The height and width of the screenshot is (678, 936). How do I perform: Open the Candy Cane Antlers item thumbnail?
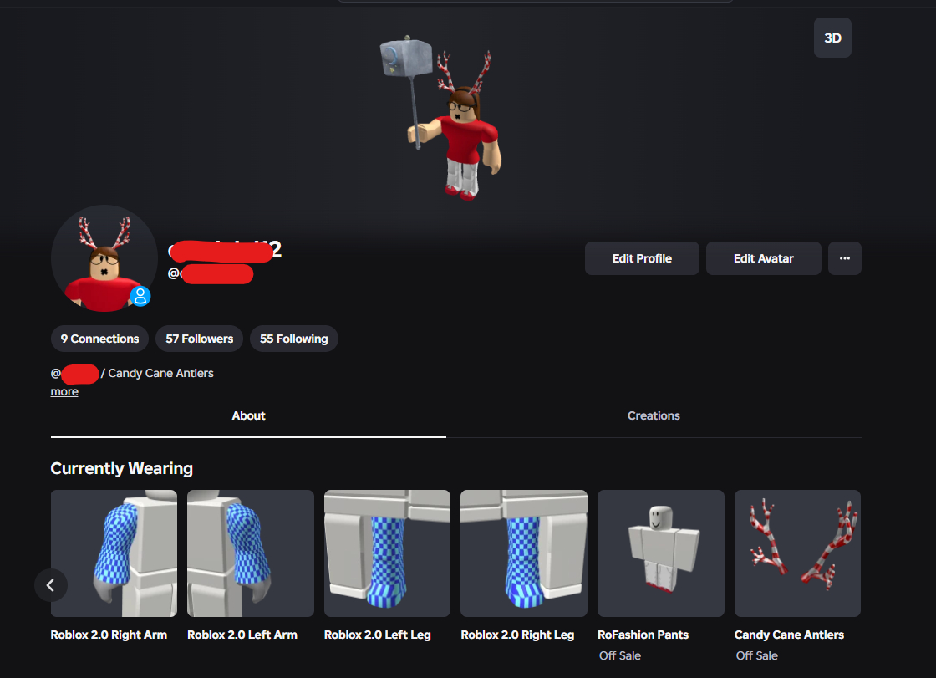797,553
